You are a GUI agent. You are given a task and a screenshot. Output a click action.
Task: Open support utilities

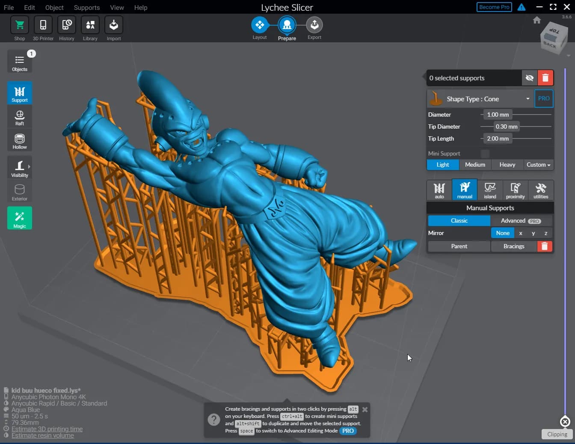pyautogui.click(x=541, y=190)
